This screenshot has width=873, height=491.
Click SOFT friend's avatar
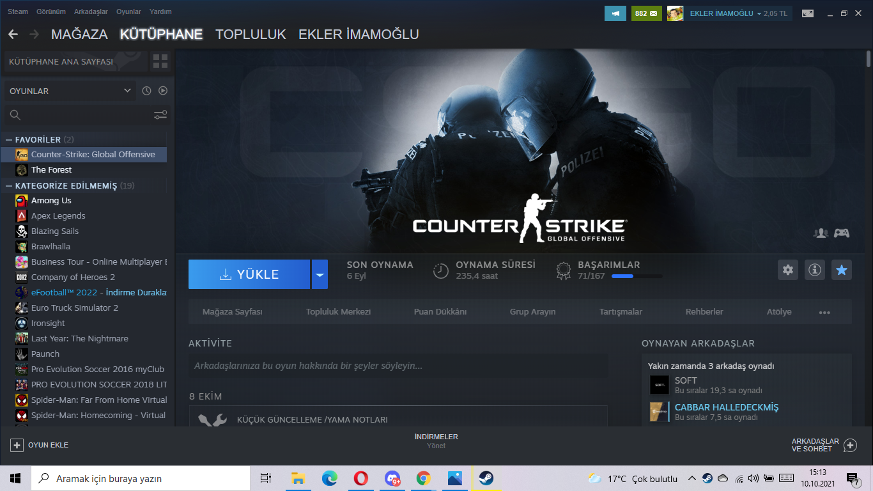click(659, 384)
